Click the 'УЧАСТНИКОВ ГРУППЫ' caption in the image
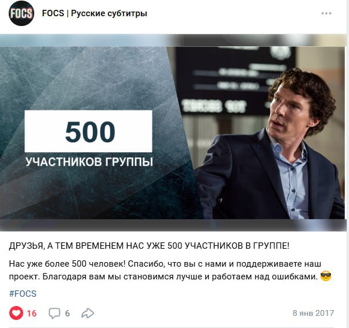The height and width of the screenshot is (328, 349). point(89,162)
